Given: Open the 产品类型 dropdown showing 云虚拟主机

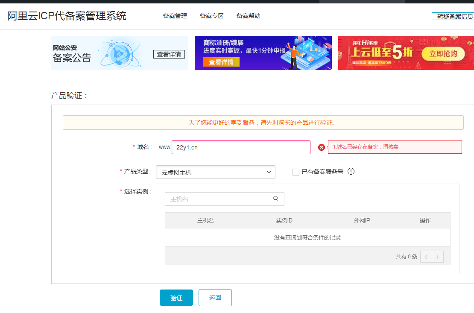Looking at the screenshot, I should 216,172.
